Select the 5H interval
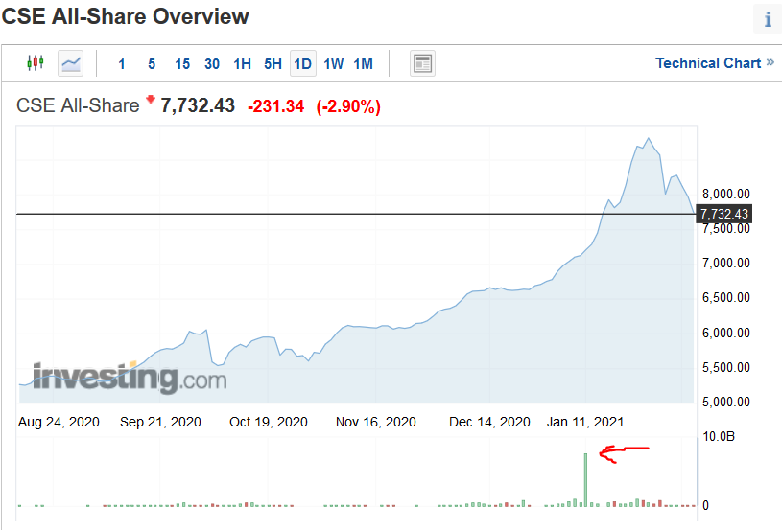Screen dimensions: 782x530 273,64
